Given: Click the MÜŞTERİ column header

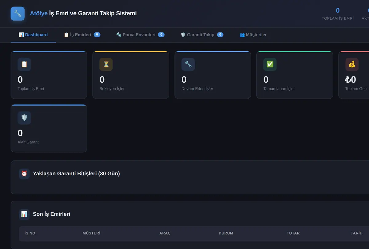Looking at the screenshot, I should coord(91,233).
